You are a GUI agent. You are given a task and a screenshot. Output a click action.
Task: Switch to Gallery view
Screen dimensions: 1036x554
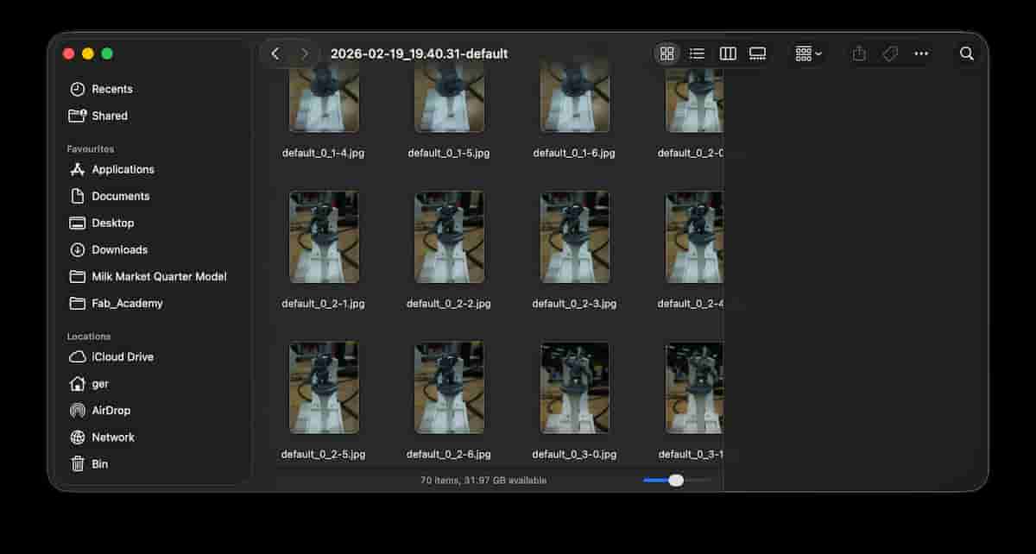coord(757,53)
